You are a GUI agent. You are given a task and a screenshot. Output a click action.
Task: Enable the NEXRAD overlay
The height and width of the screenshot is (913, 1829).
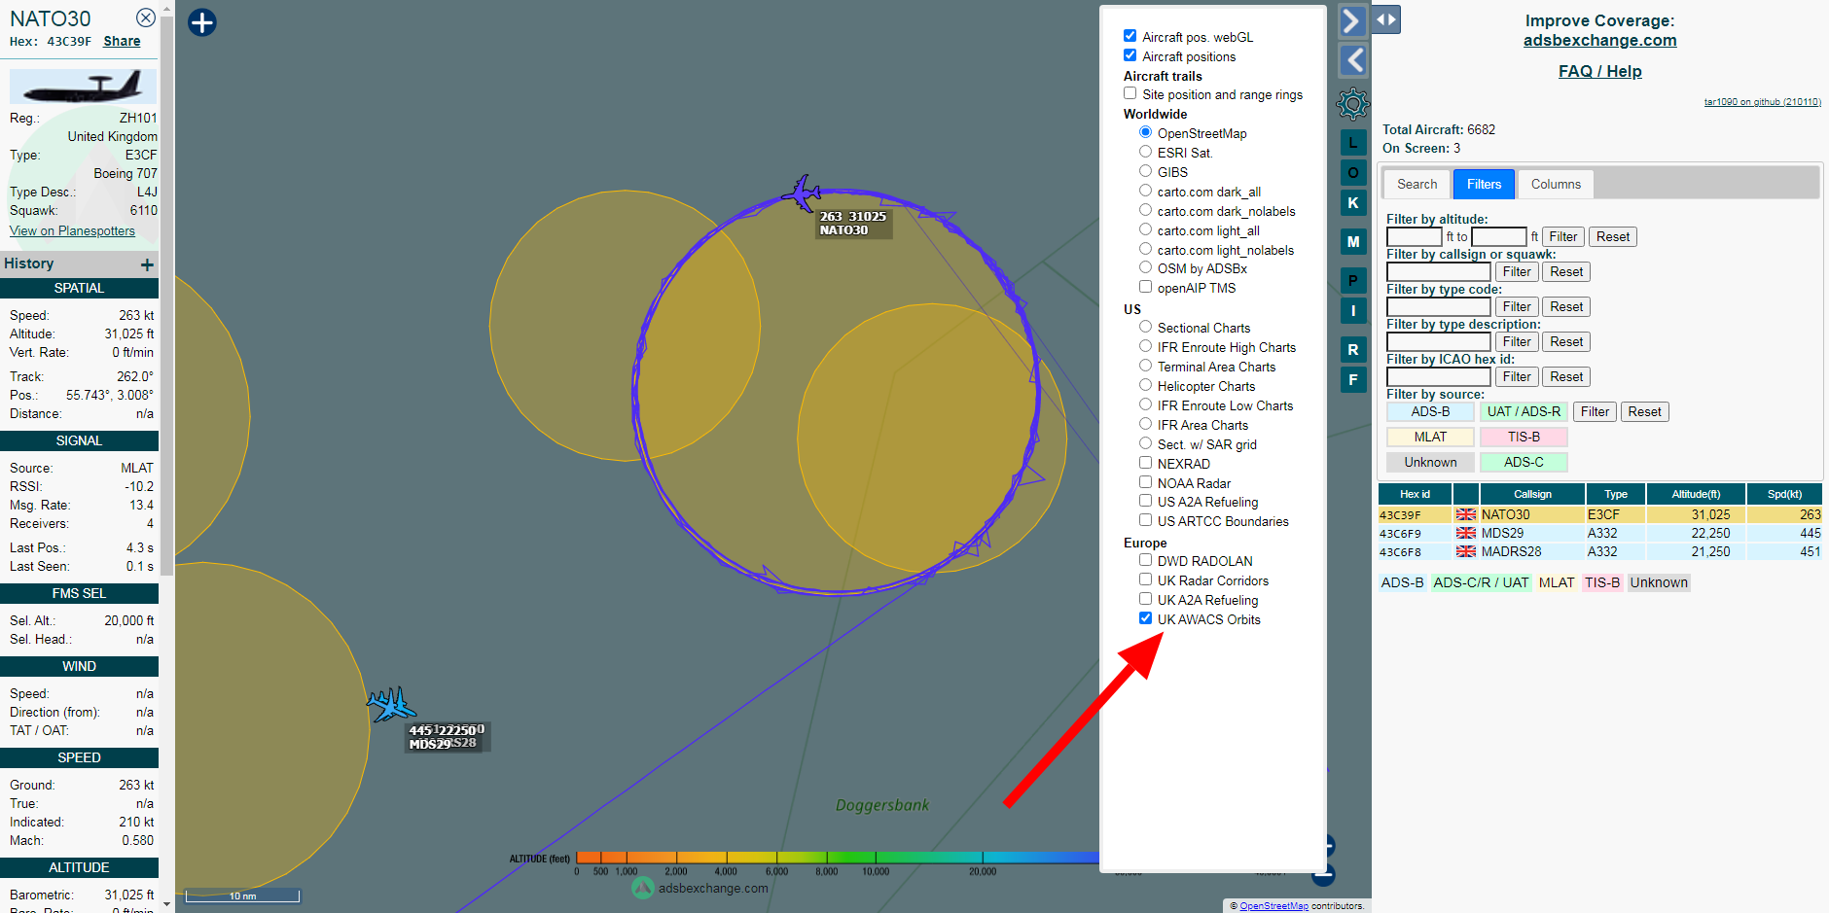point(1145,463)
